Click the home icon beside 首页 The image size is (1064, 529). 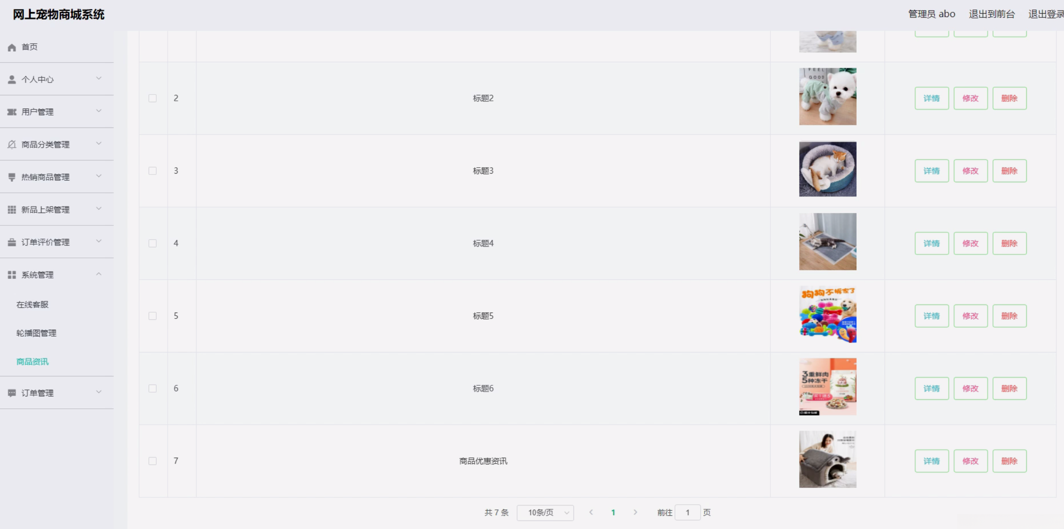(12, 47)
